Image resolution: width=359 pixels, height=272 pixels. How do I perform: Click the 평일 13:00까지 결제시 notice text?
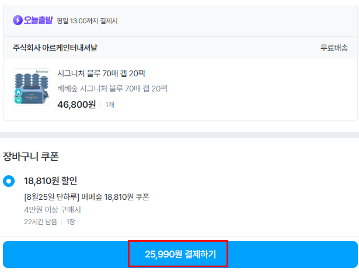[x=87, y=21]
